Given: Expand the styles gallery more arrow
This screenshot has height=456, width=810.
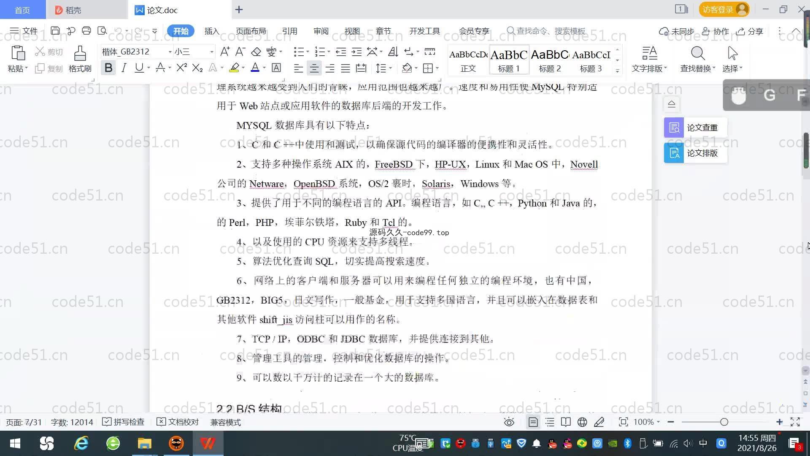Looking at the screenshot, I should (617, 71).
